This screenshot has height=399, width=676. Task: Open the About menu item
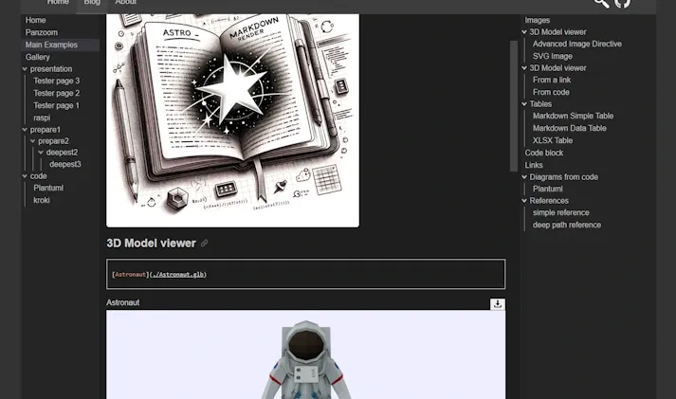125,3
